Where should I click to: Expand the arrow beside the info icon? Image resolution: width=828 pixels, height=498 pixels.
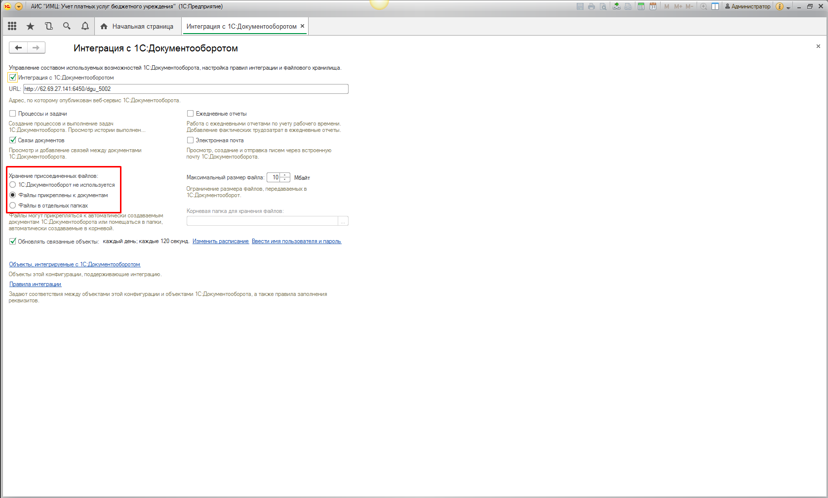[788, 7]
